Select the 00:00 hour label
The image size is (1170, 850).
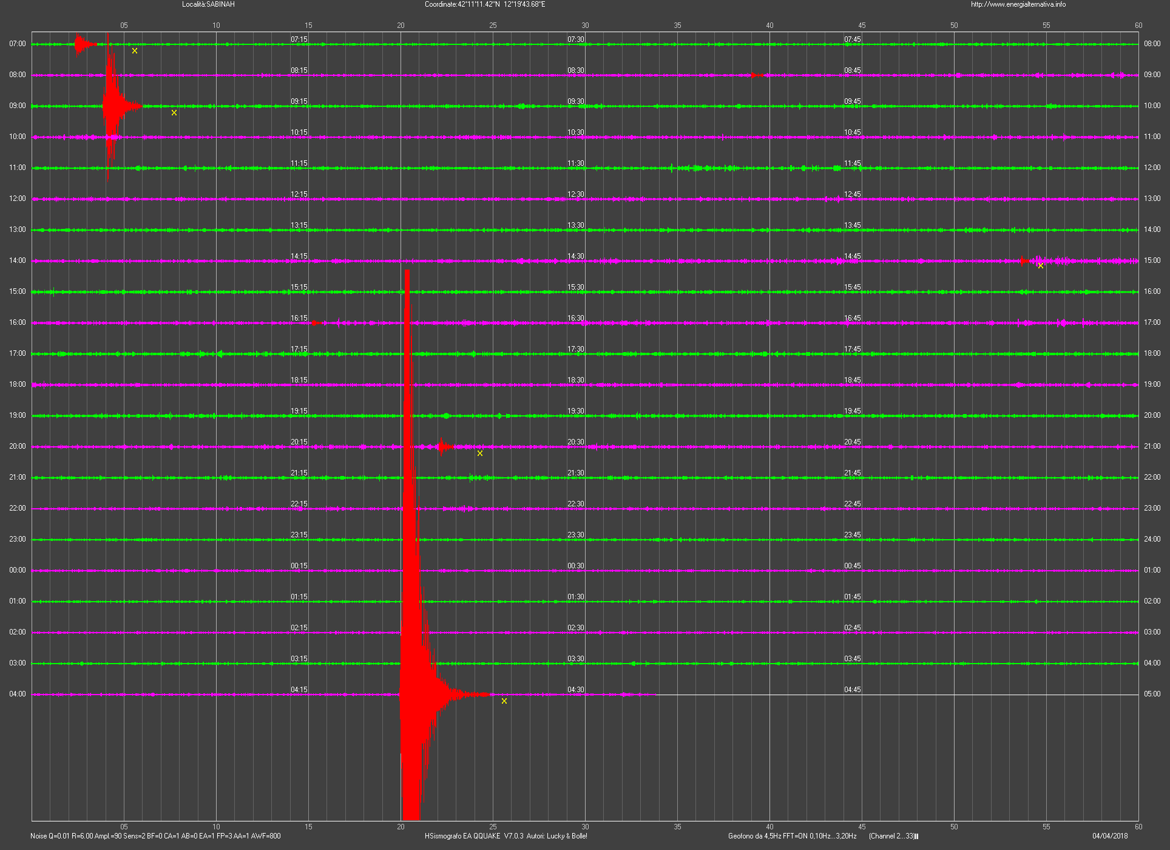18,570
